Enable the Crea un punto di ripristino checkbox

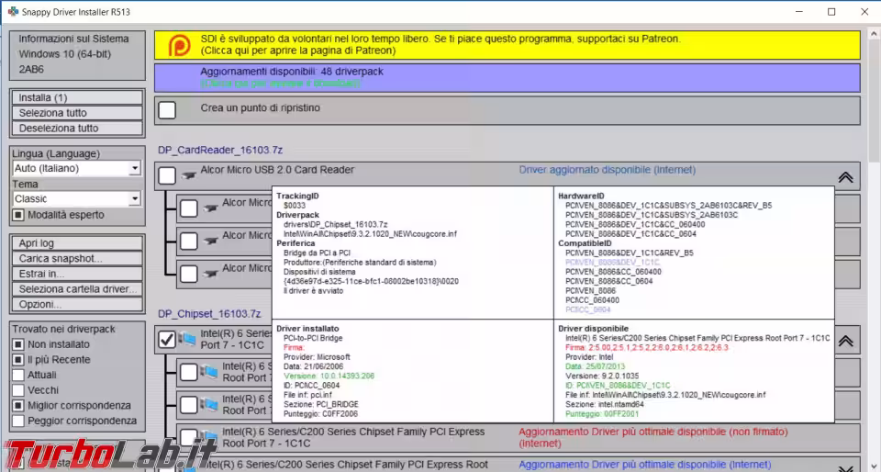167,110
